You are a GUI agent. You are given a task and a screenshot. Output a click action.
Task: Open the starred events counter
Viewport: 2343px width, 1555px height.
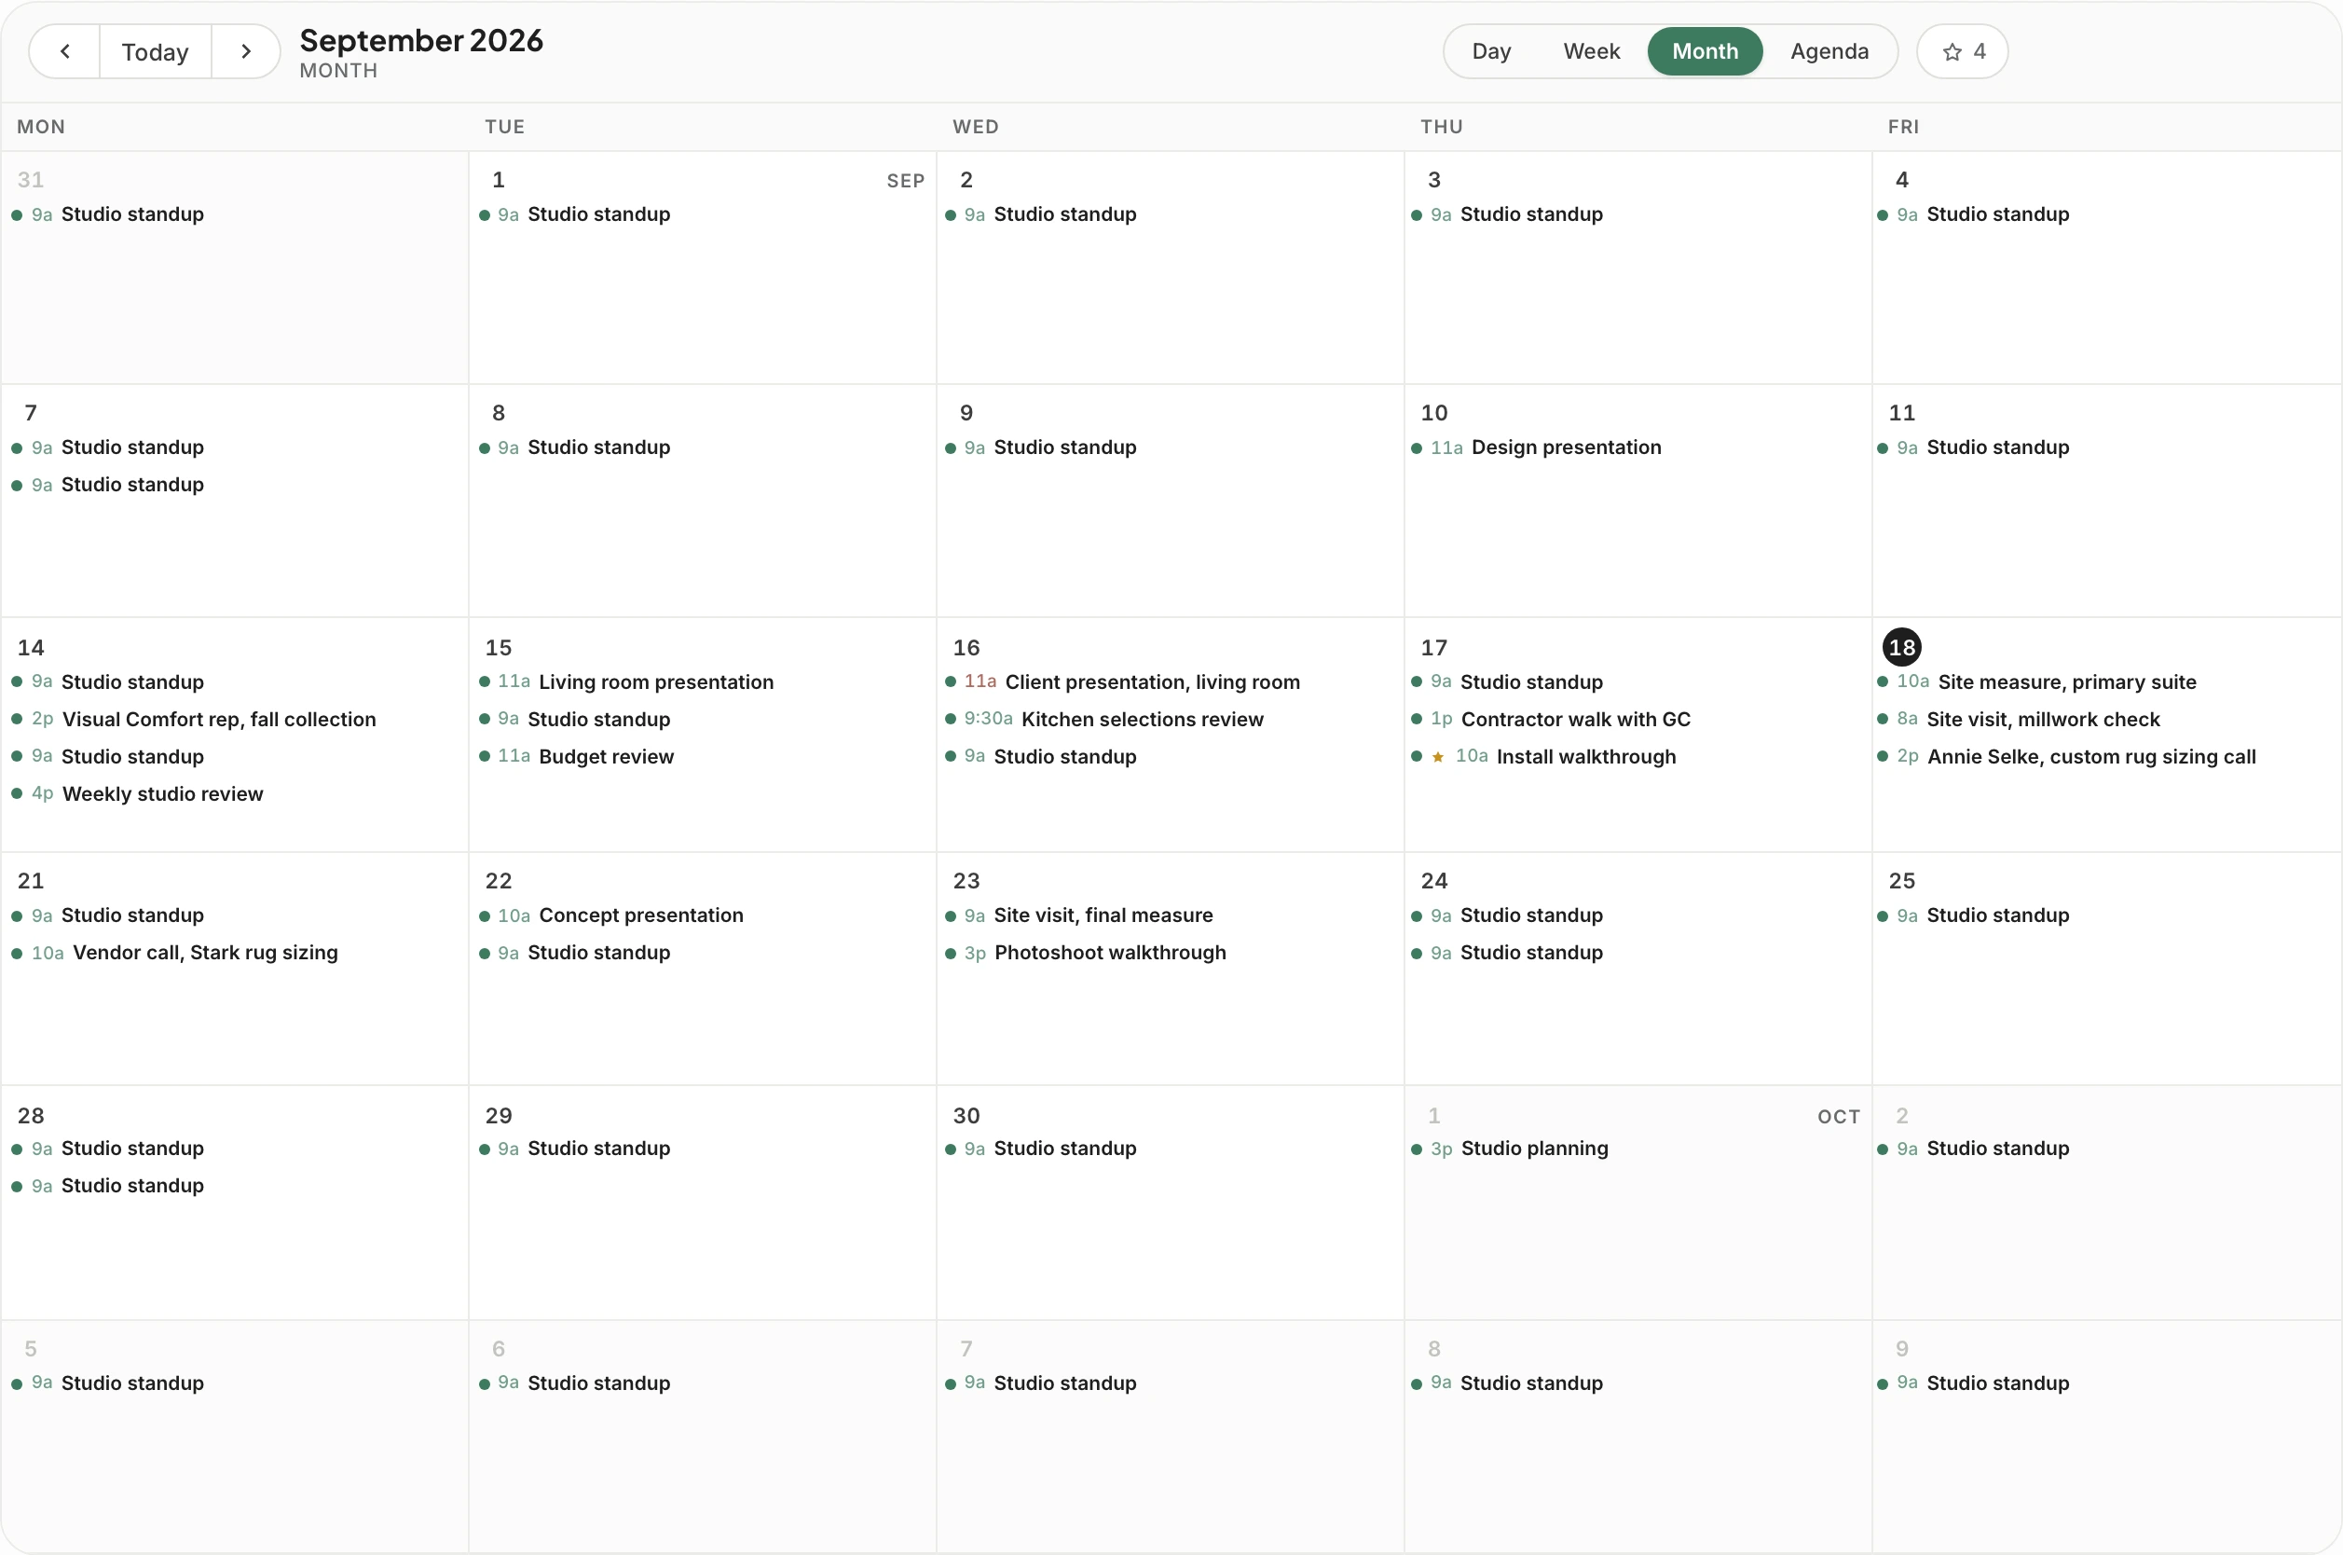[1963, 51]
